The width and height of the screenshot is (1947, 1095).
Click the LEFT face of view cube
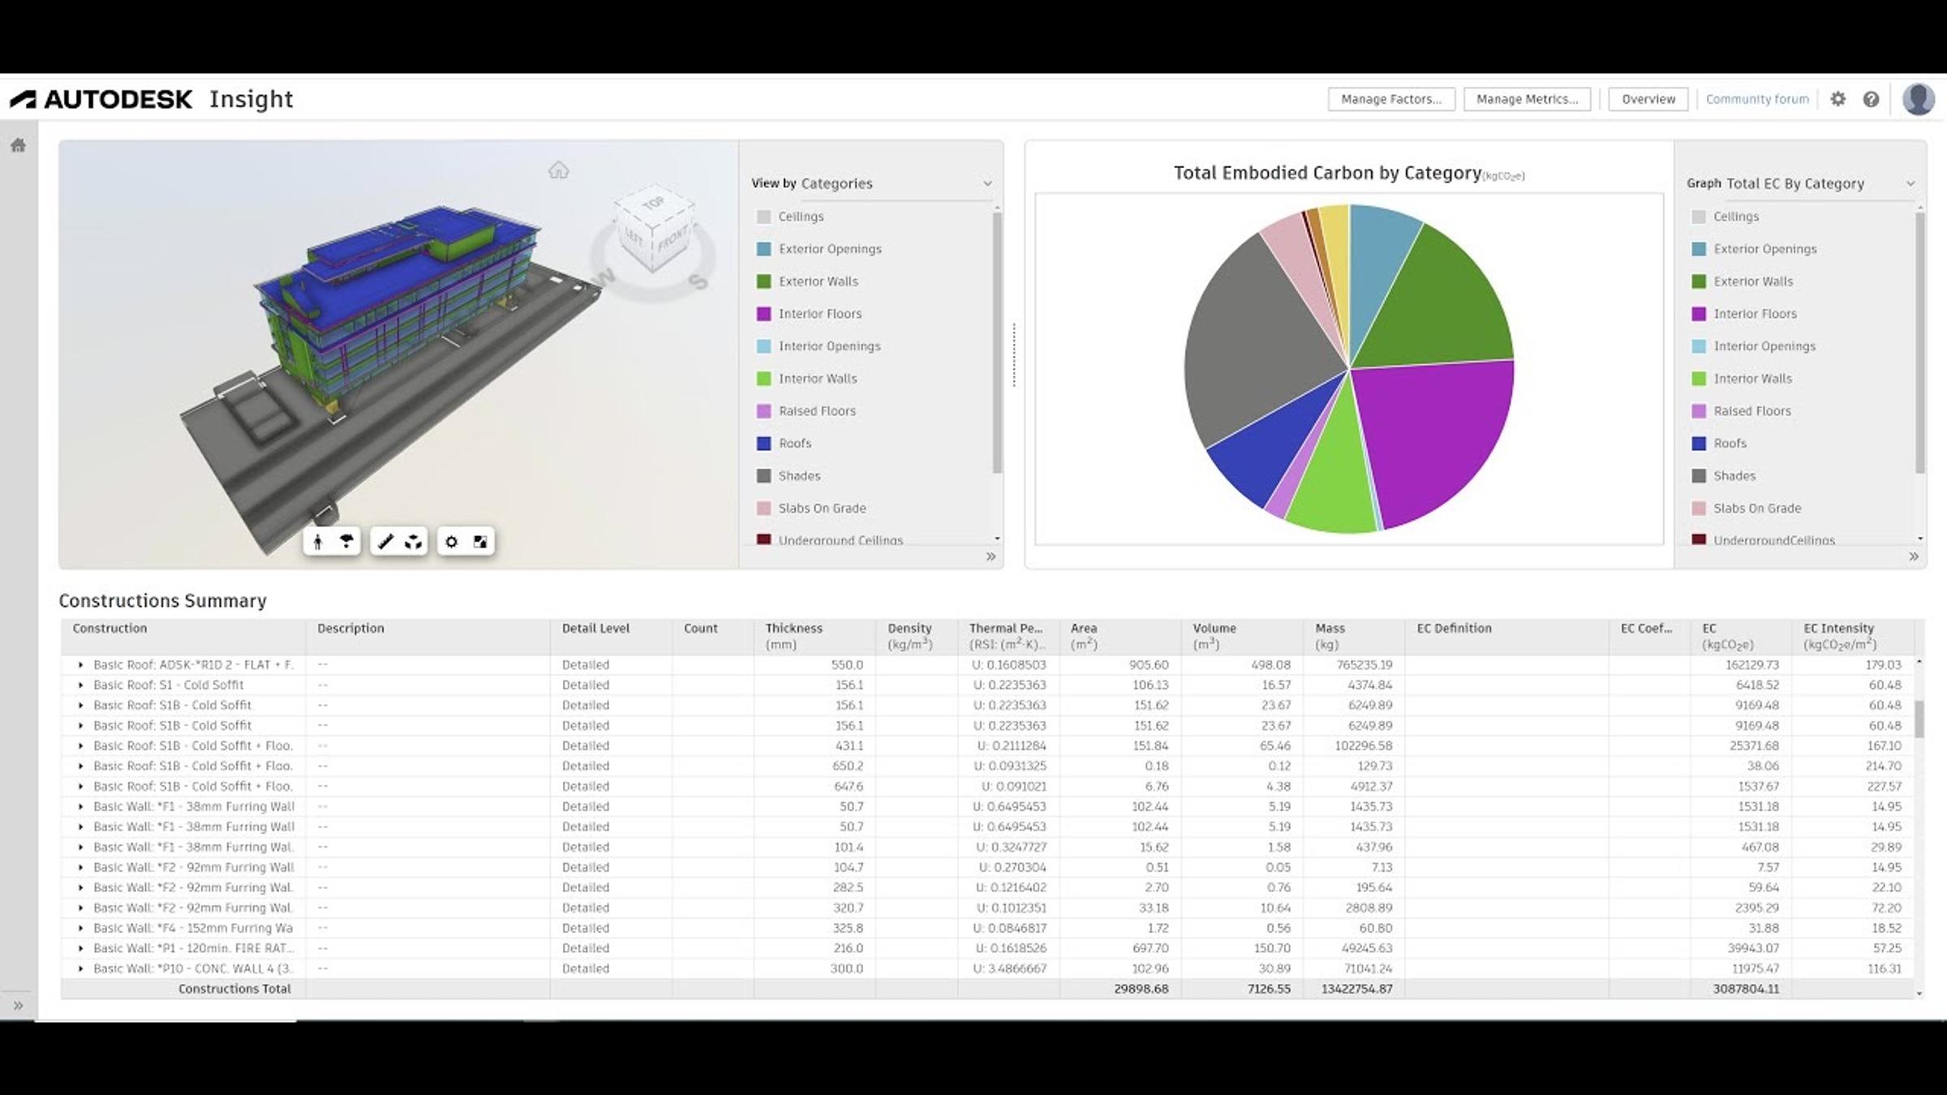click(634, 237)
